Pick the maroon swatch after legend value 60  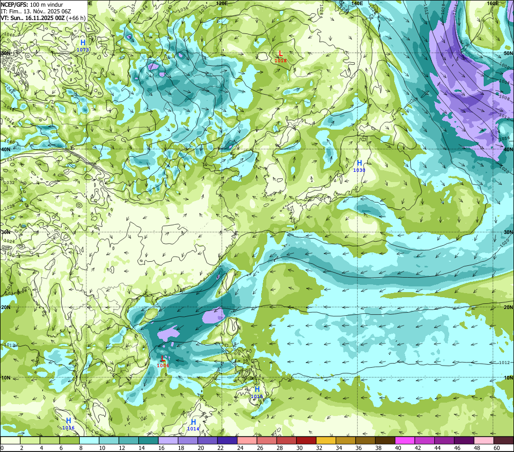[504, 441]
